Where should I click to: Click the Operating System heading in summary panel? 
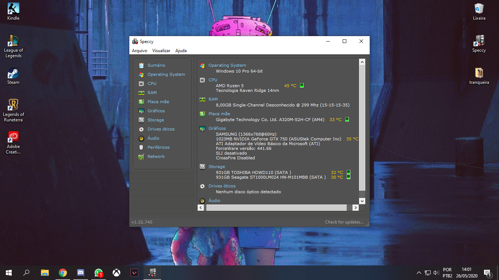227,65
